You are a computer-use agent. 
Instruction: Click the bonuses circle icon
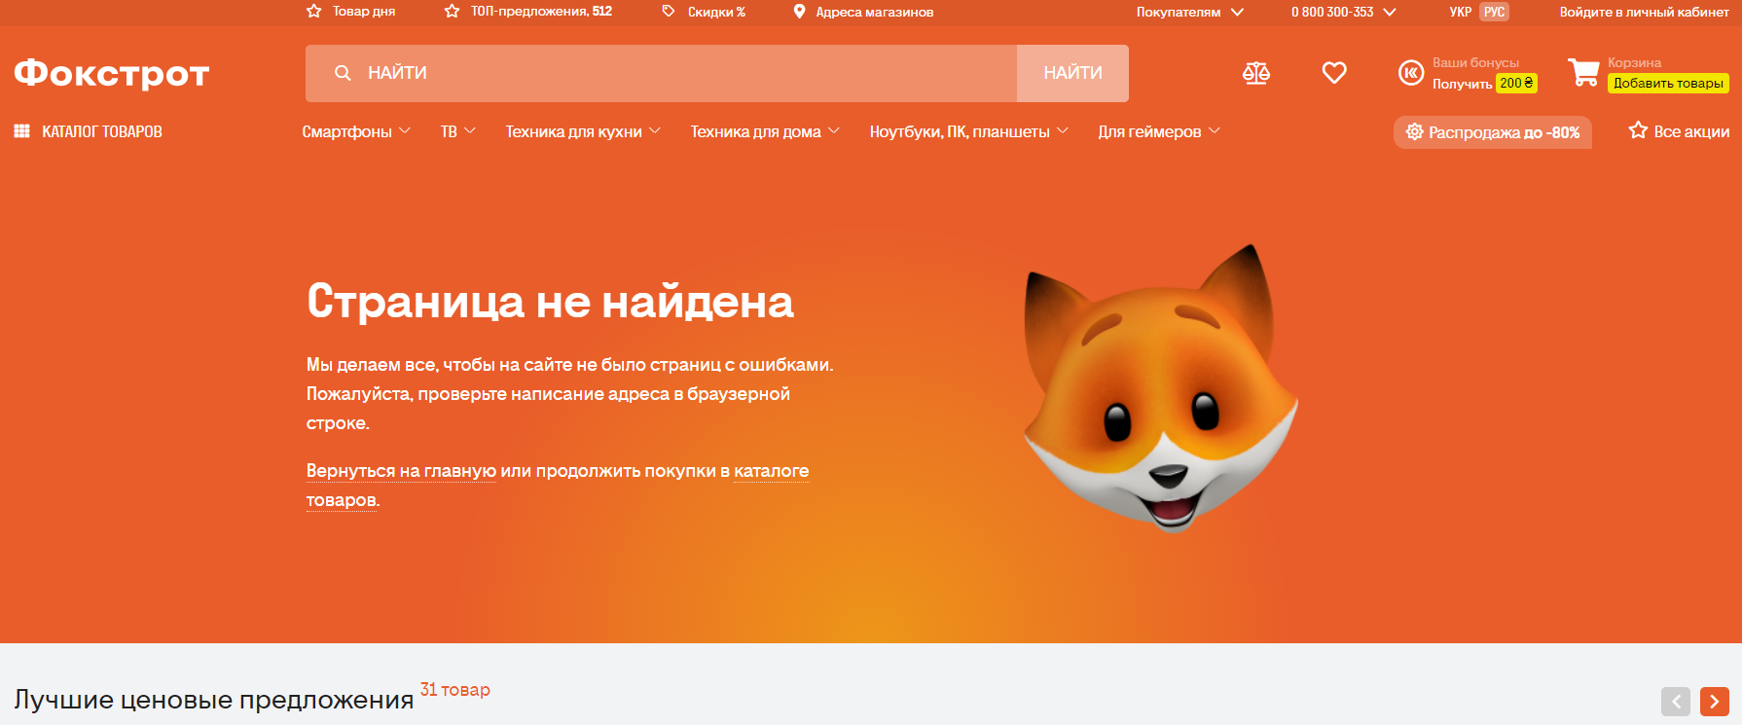[1410, 73]
